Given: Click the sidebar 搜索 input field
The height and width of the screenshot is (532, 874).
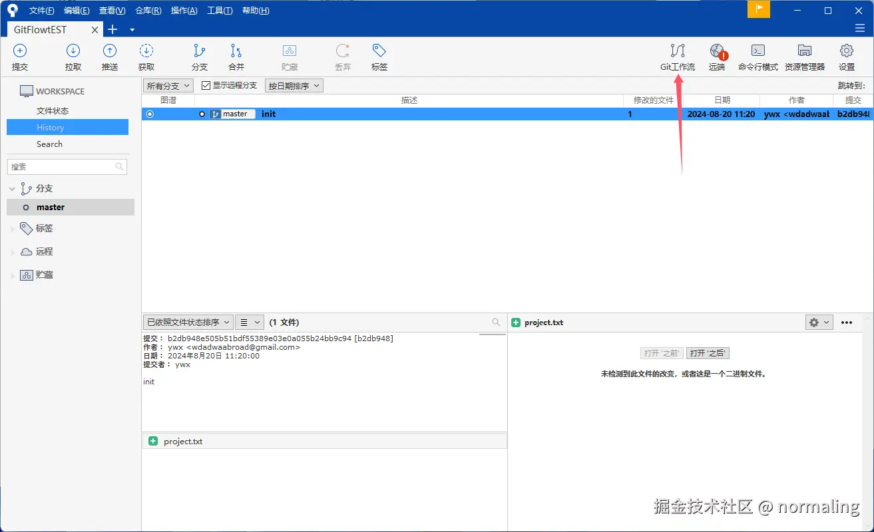Looking at the screenshot, I should pos(67,167).
